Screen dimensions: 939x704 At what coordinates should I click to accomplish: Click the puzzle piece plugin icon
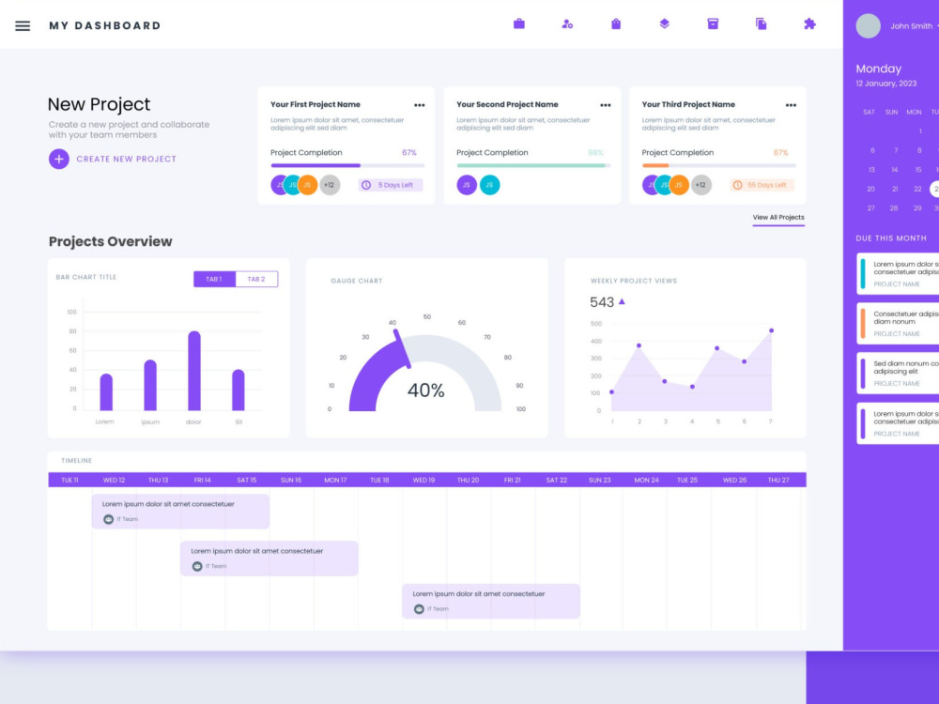pos(809,24)
